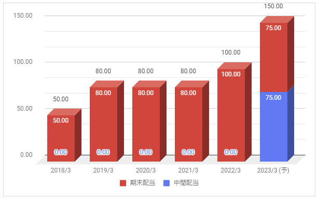318x199 pixels.
Task: Click the 80.00 total label above 2020/3
Action: point(146,71)
